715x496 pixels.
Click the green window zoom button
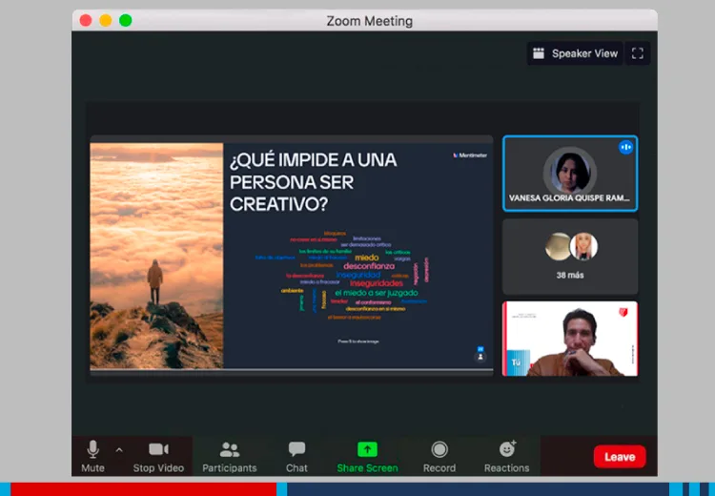(126, 21)
